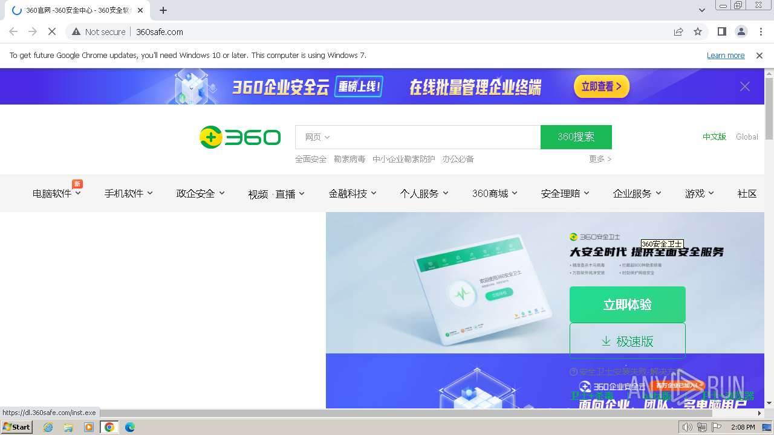Image resolution: width=774 pixels, height=435 pixels.
Task: Switch language to 中文版
Action: 714,137
